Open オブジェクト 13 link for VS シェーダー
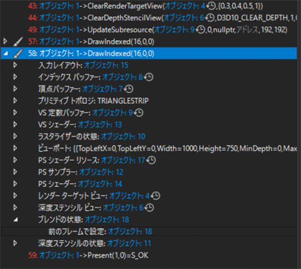 click(x=100, y=124)
